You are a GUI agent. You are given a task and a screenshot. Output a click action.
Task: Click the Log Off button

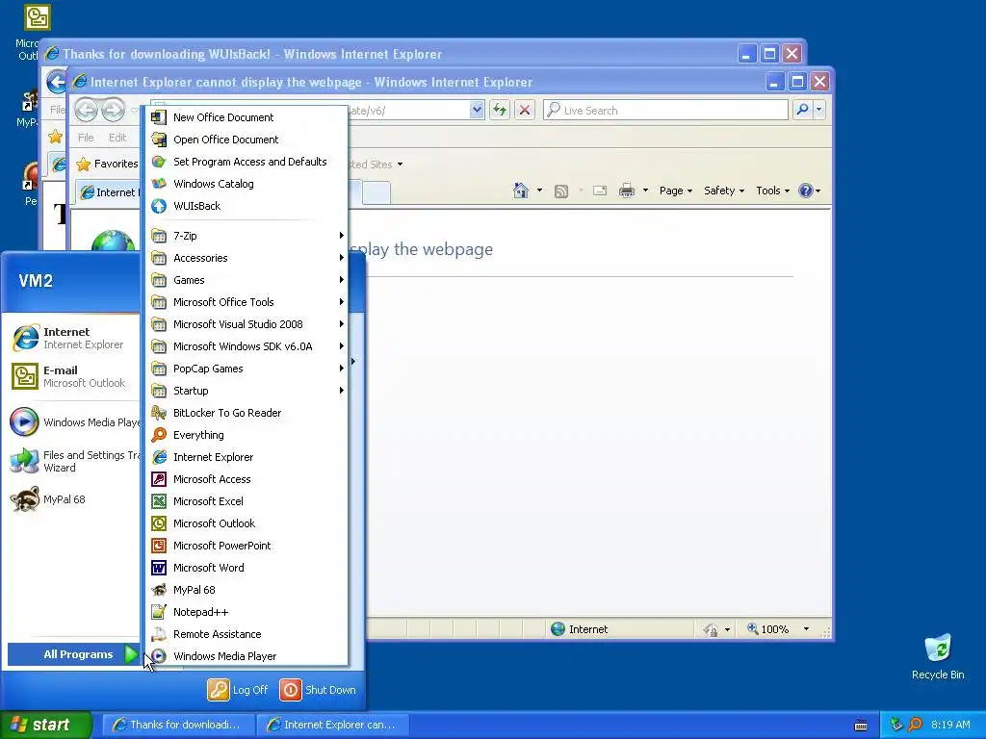238,689
